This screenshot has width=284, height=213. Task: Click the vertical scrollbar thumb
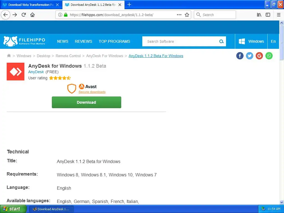coord(282,42)
